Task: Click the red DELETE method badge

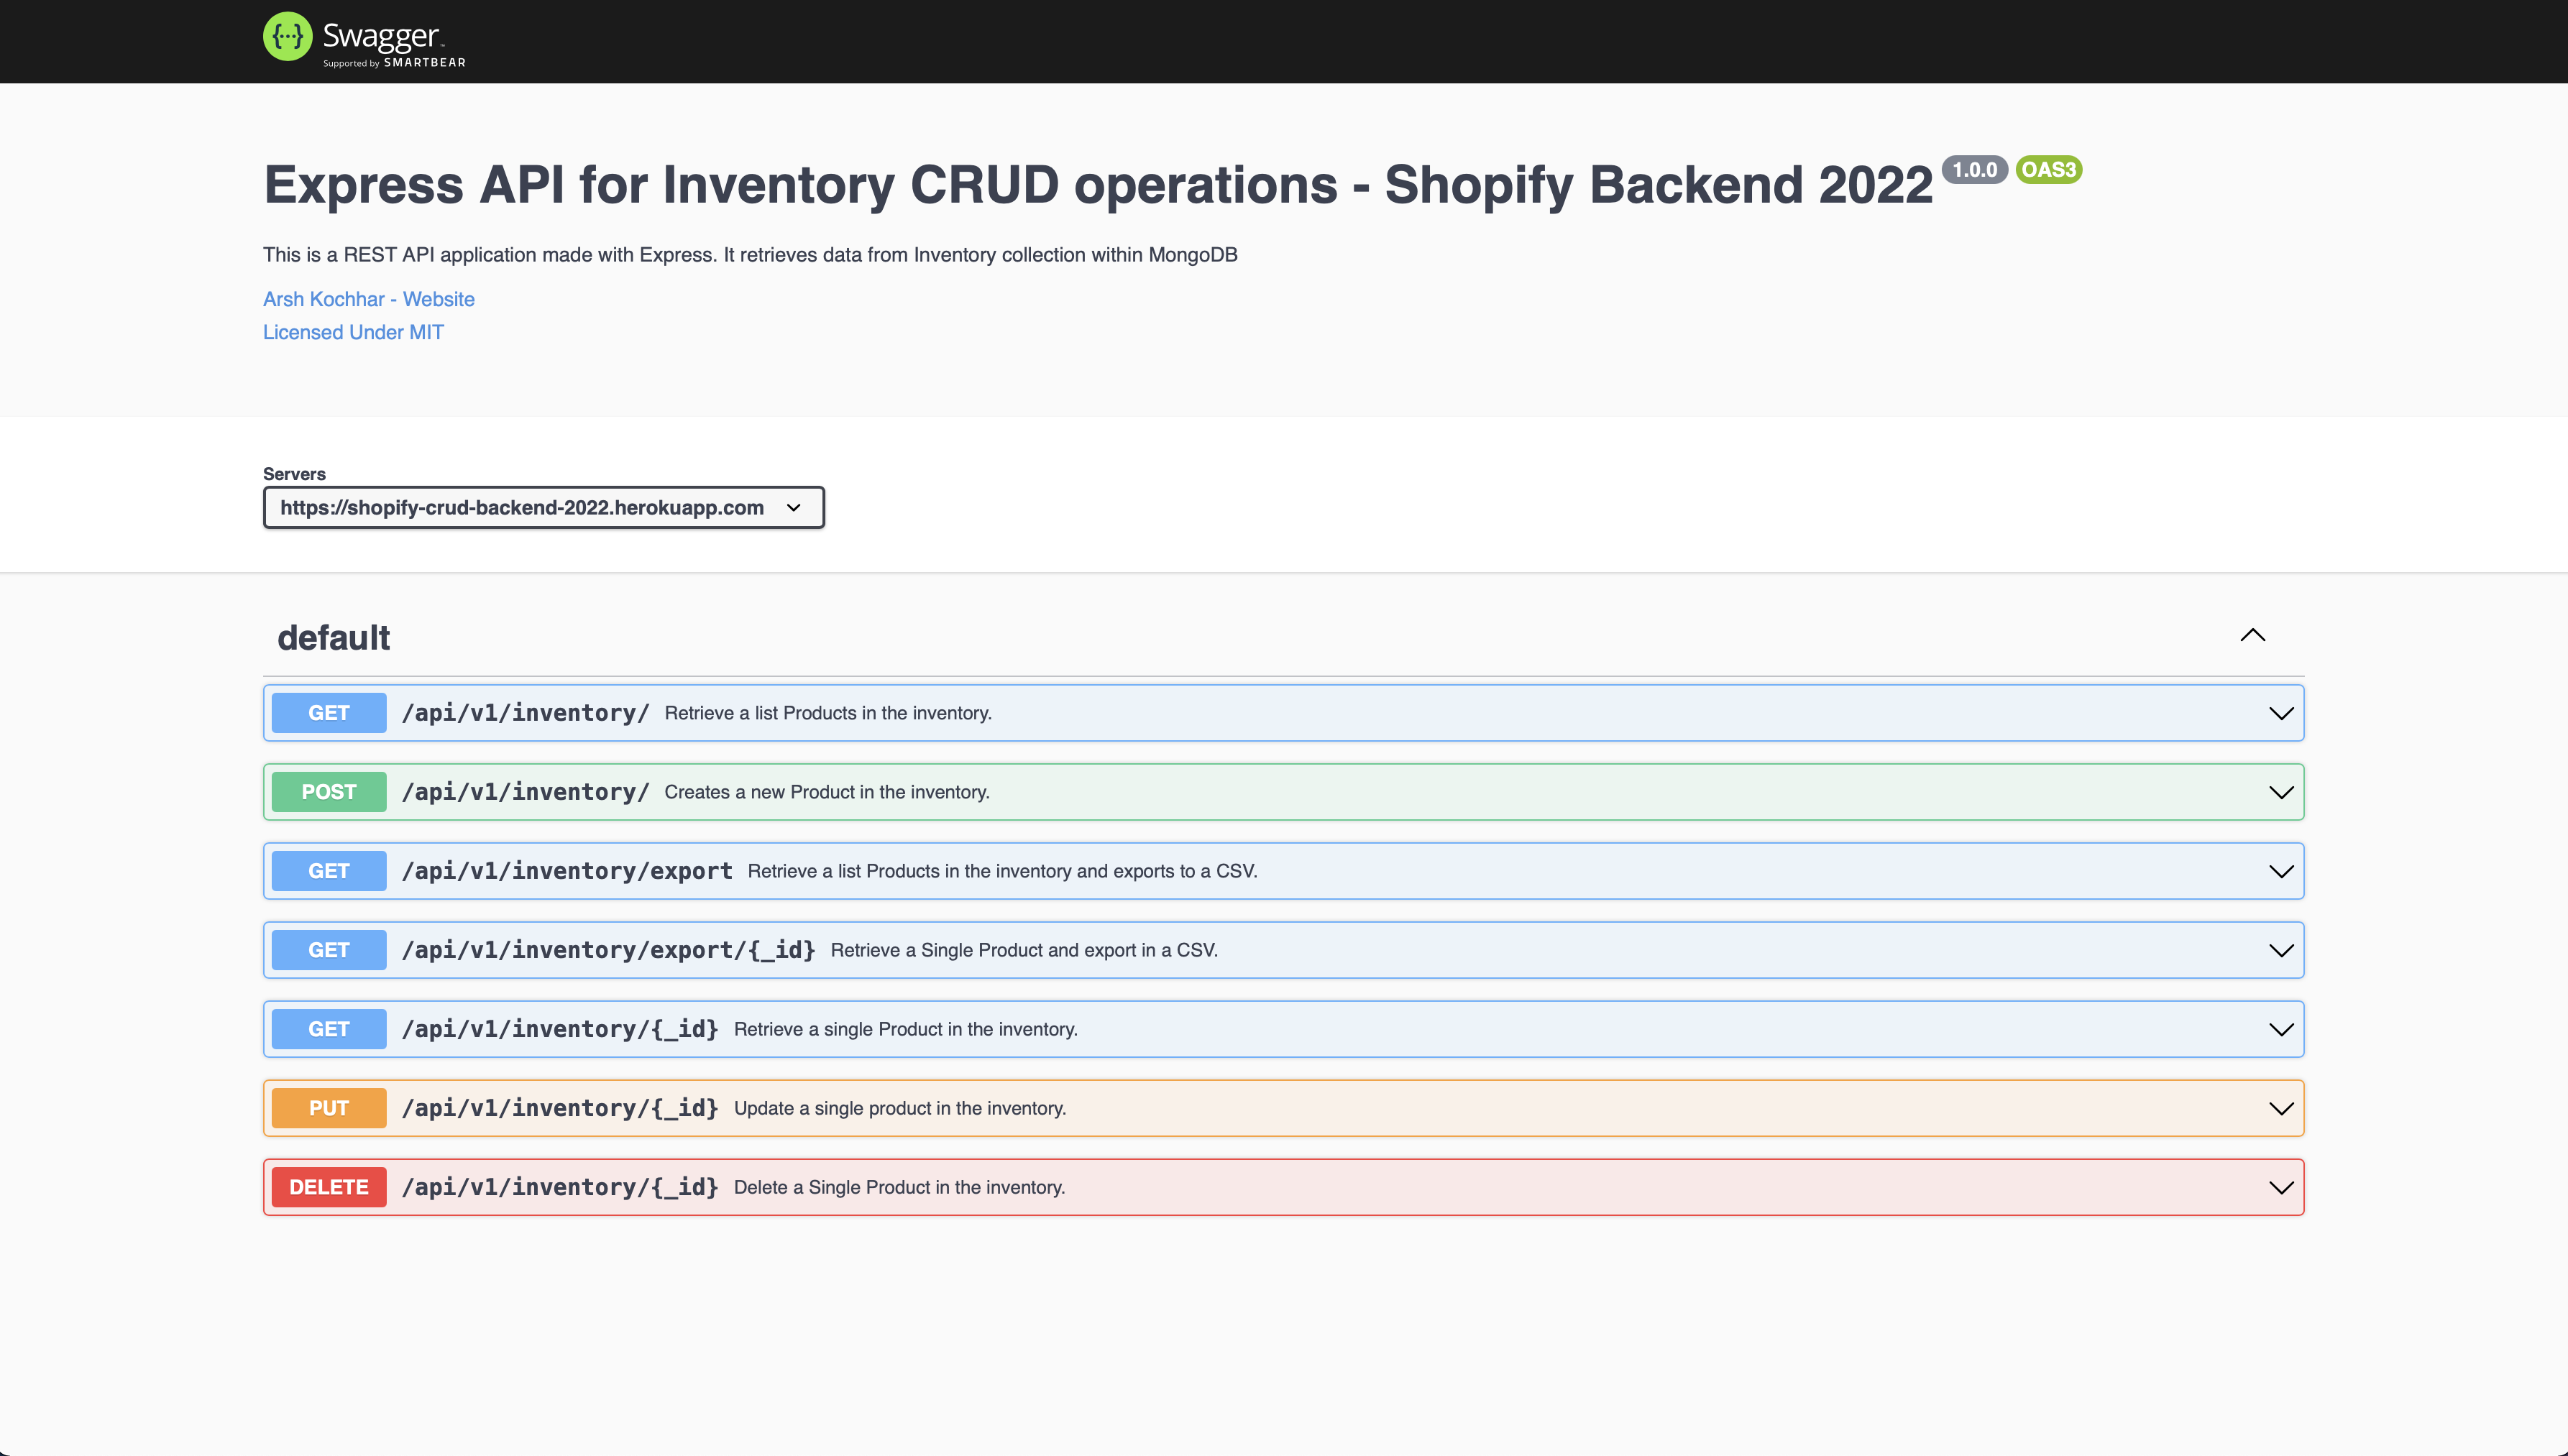Action: point(329,1187)
